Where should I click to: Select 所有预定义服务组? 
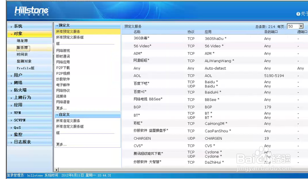70,37
